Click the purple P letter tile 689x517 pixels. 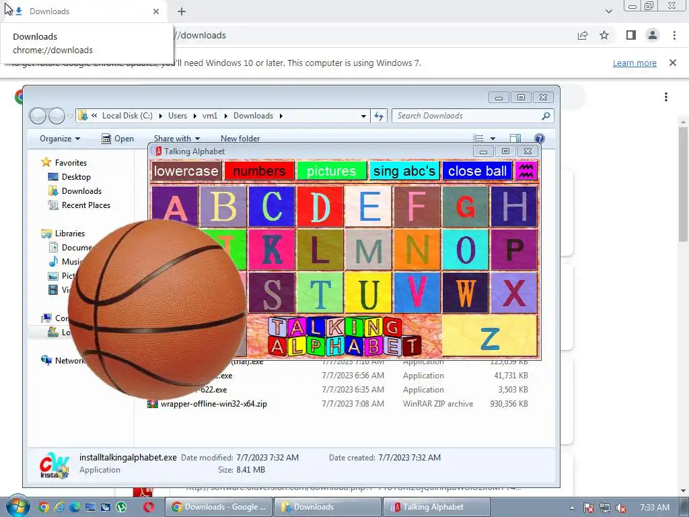[x=514, y=249]
